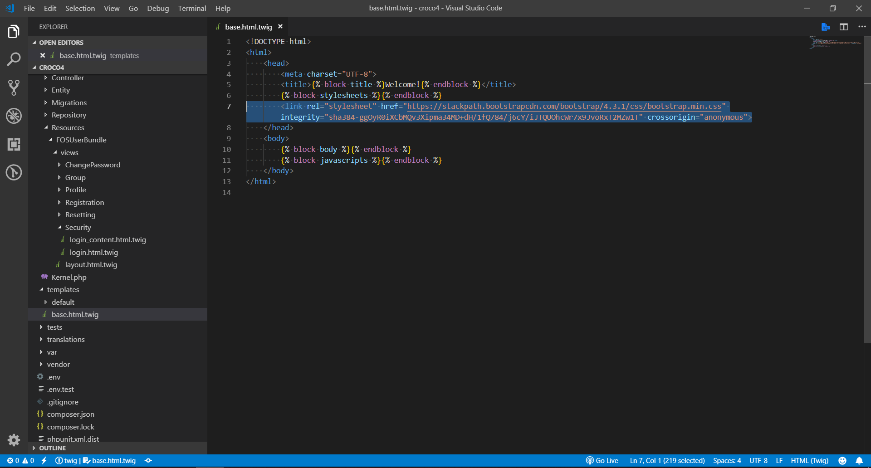Change line ending via LF indicator

point(779,461)
